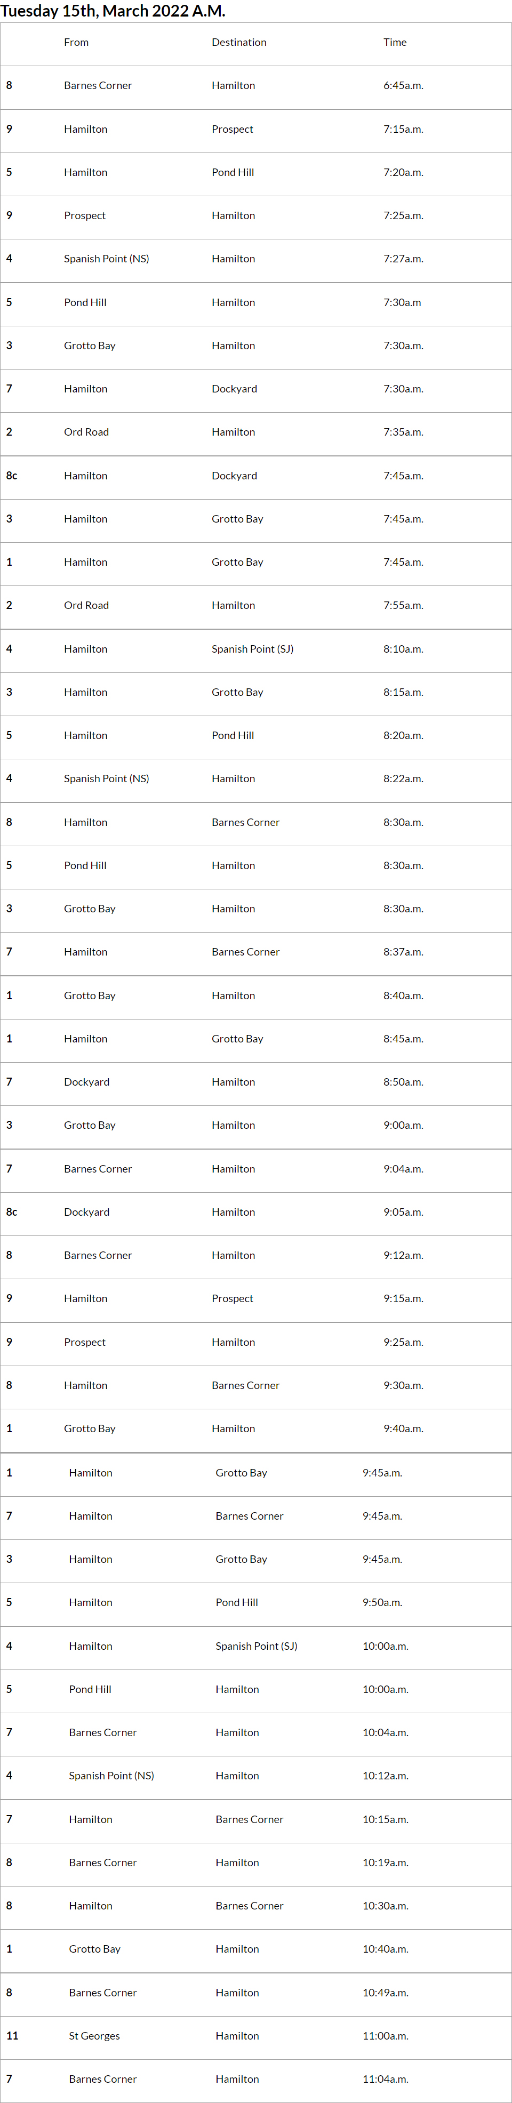Click the 8:50a.m. Dockyard departure time
Viewport: 512px width, 2103px height.
point(403,1082)
